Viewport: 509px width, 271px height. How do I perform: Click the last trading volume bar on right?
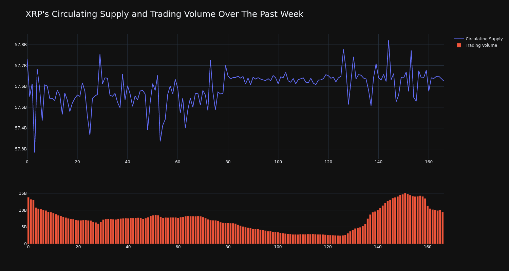tap(442, 228)
